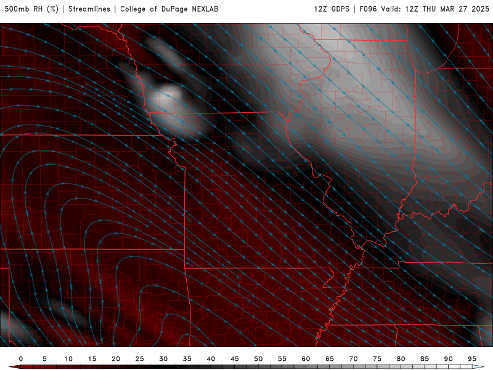Viewport: 493px width, 370px height.
Task: Click the black colorbar segment below '35'
Action: coord(187,367)
